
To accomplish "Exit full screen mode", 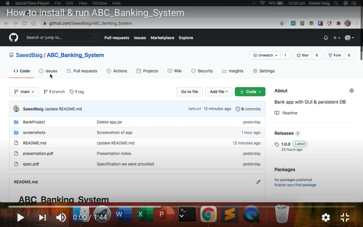I will point(345,218).
